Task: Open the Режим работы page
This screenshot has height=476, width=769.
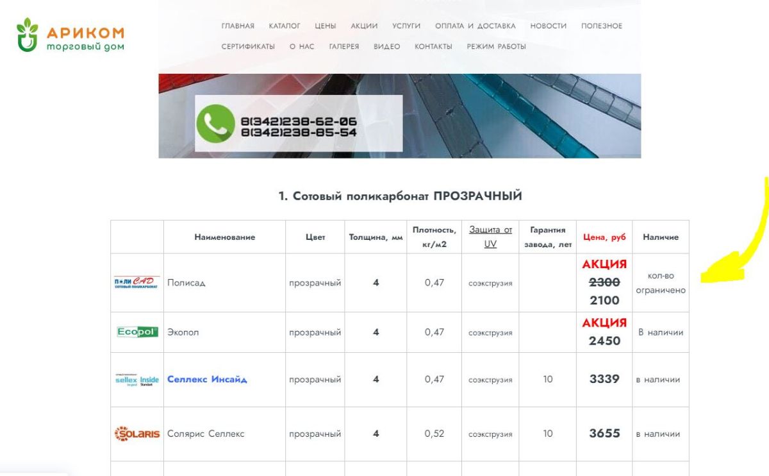Action: click(x=496, y=47)
